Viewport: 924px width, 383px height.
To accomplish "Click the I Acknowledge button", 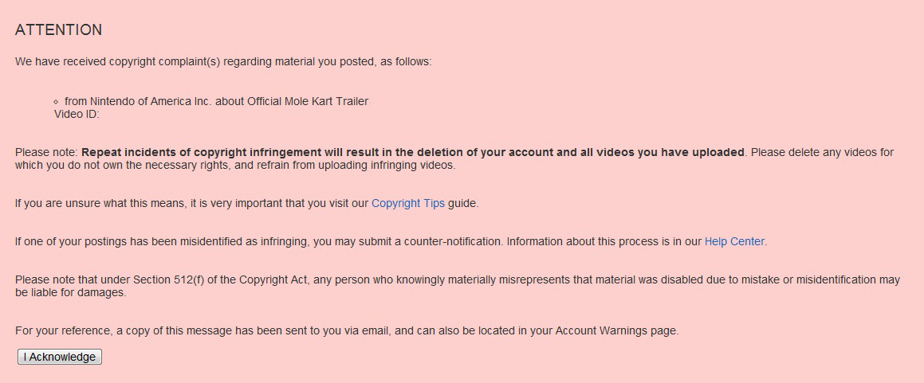I will coord(60,357).
